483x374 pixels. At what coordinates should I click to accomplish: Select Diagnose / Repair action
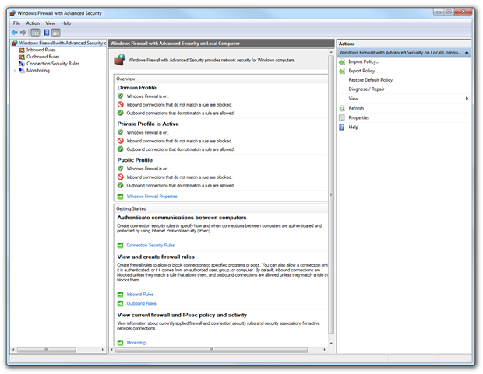pos(366,89)
